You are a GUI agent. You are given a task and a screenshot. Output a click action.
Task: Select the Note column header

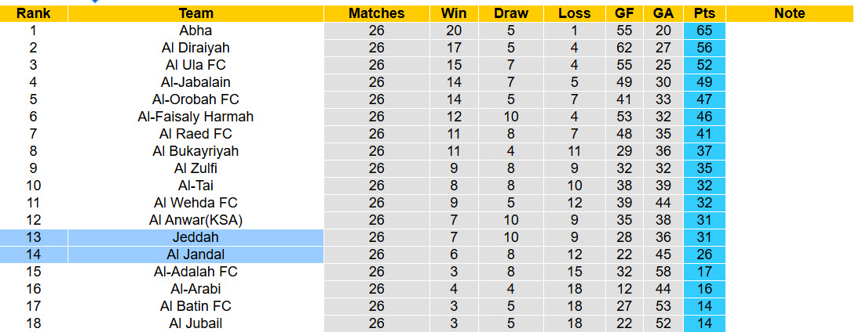coord(789,13)
